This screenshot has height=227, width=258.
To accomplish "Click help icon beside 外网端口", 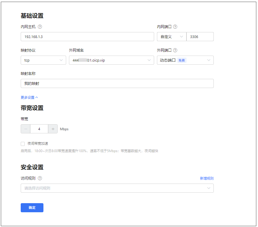I will (175, 50).
